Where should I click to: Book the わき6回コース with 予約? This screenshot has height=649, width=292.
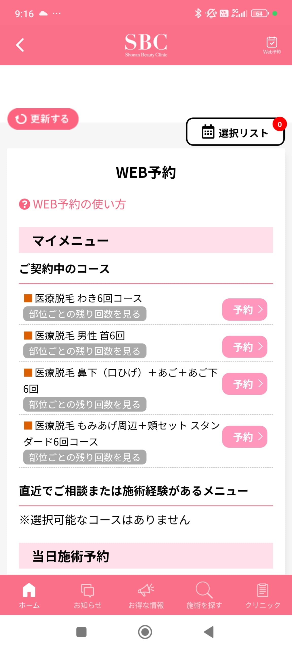pos(245,309)
